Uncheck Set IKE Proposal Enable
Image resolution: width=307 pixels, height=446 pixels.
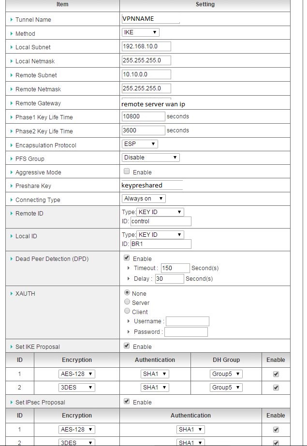coord(127,346)
